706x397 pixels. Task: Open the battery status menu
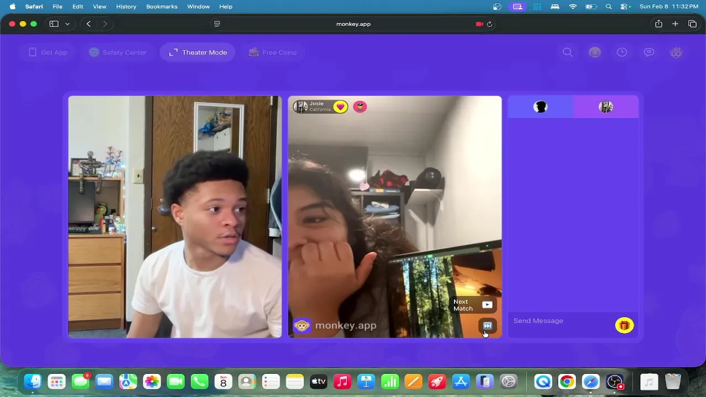(591, 7)
